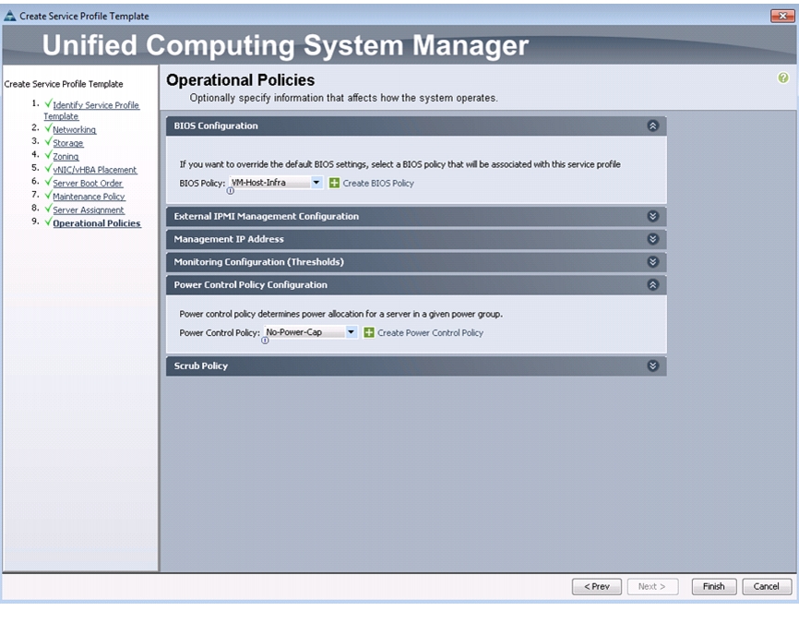Expand the Management IP Address section
Image resolution: width=799 pixels, height=635 pixels.
(x=652, y=239)
